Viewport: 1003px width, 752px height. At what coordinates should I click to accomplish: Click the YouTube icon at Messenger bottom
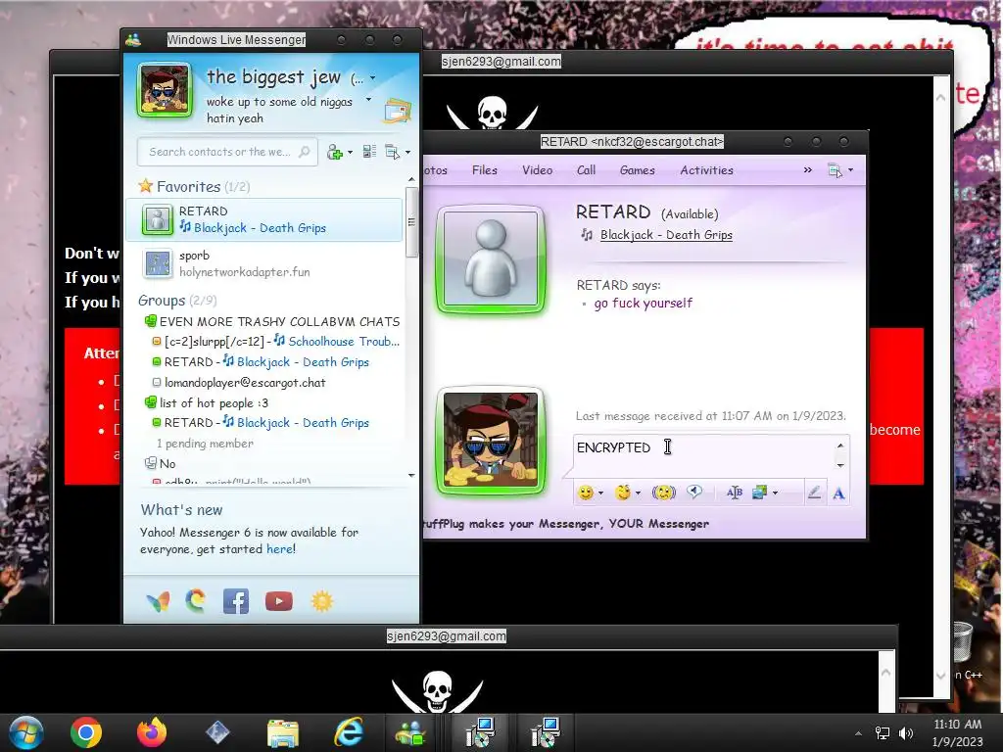coord(279,601)
